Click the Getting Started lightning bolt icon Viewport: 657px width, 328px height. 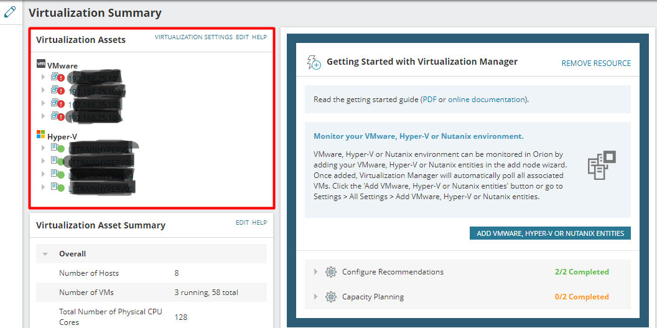(314, 62)
